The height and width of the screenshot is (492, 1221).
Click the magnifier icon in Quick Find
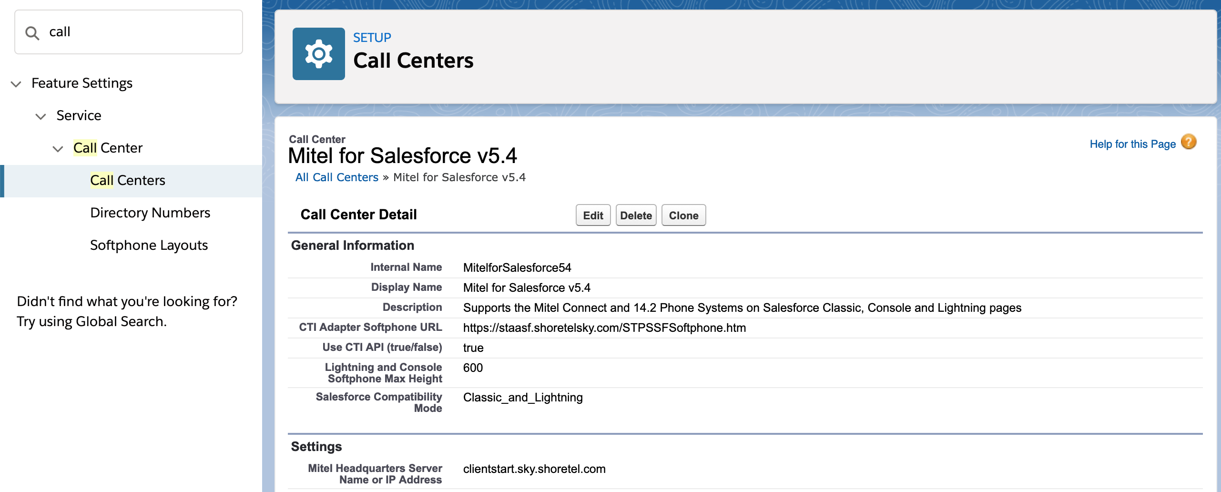point(32,33)
